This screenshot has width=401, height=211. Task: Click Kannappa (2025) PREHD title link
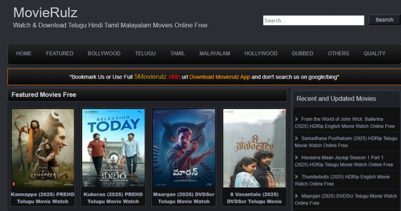click(43, 198)
